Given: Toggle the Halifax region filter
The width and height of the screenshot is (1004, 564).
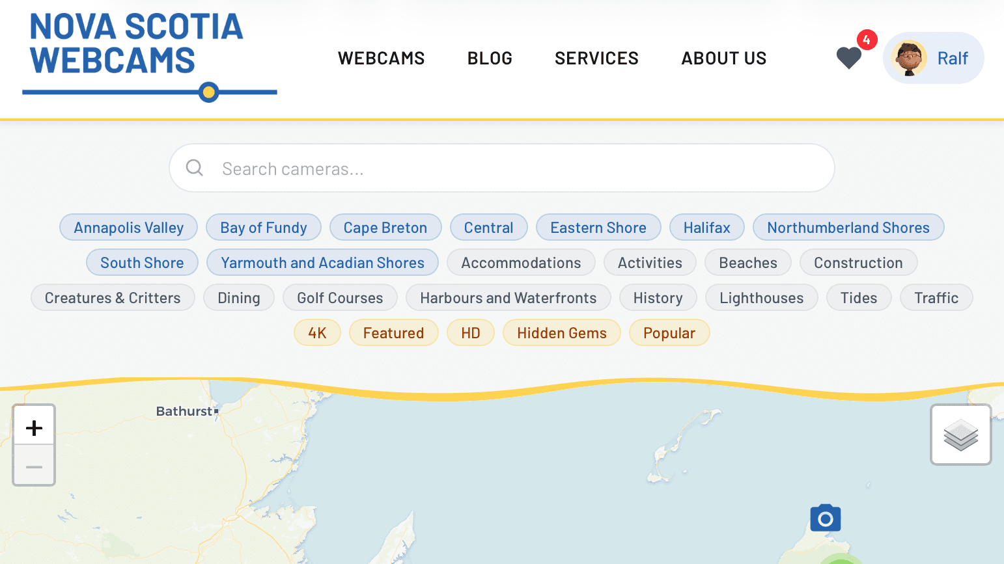Looking at the screenshot, I should point(706,228).
